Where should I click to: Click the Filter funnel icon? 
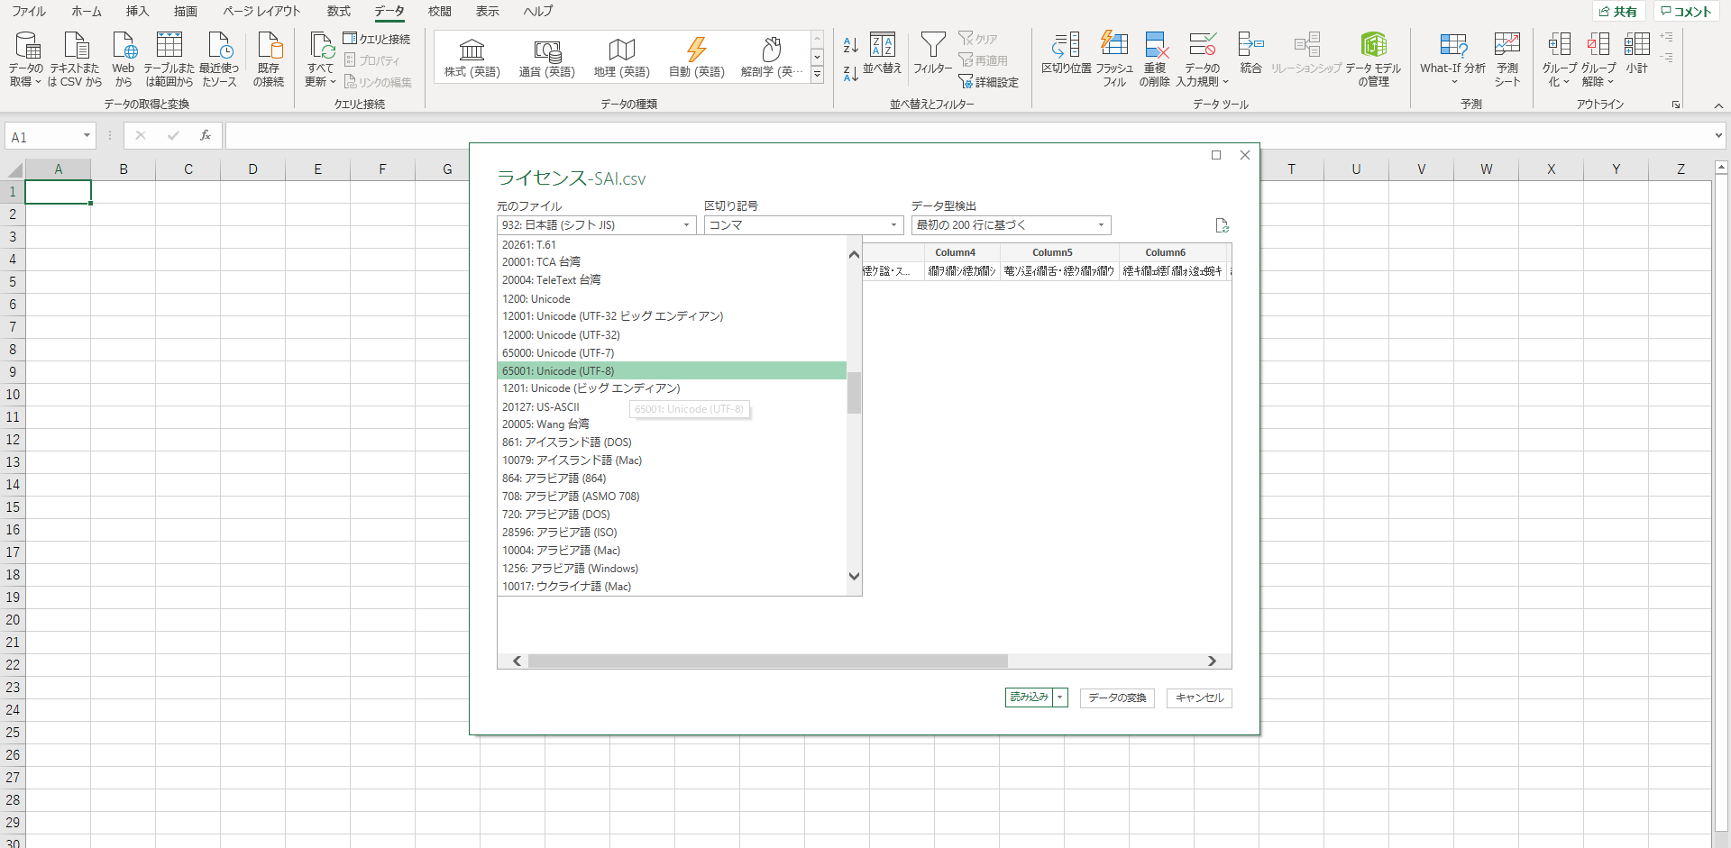[932, 46]
